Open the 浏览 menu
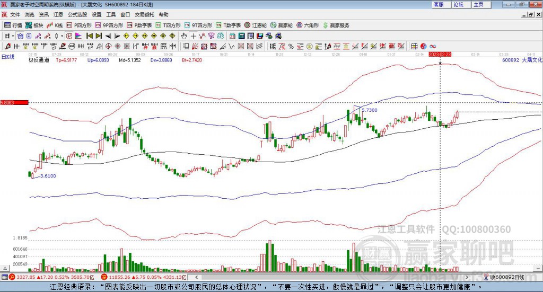 (x=30, y=14)
